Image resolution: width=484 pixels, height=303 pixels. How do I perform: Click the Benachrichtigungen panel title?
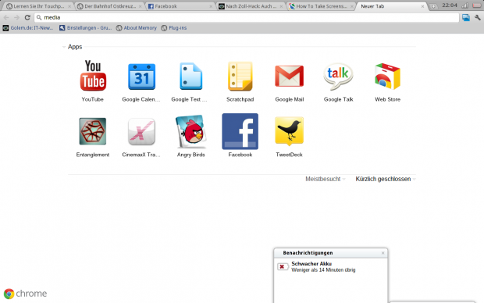[x=308, y=253]
